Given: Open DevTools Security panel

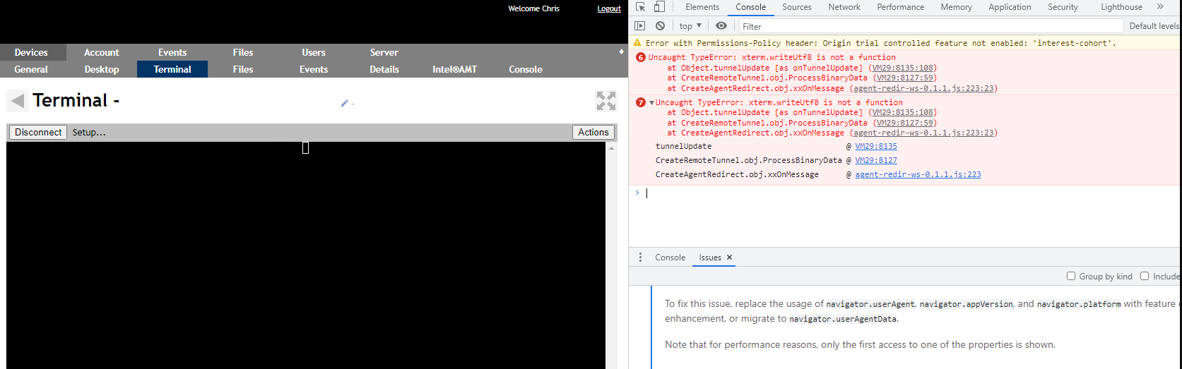Looking at the screenshot, I should [1063, 7].
